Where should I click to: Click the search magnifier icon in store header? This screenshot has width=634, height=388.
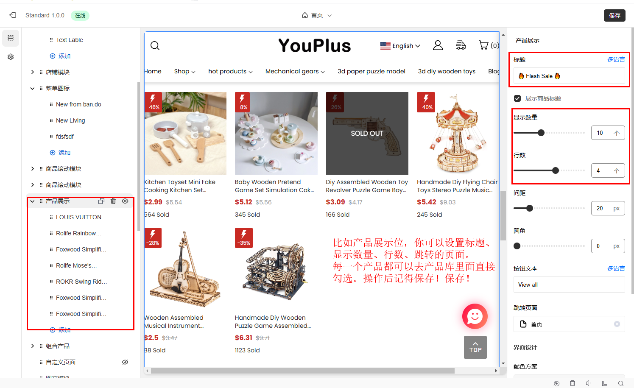(155, 45)
